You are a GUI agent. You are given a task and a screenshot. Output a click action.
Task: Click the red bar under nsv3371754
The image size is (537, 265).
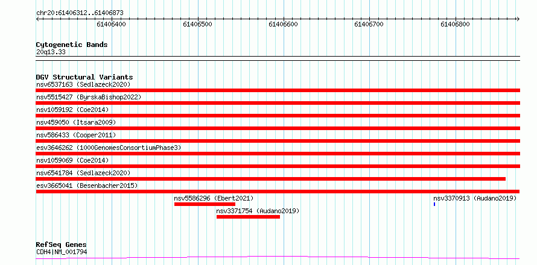pyautogui.click(x=249, y=217)
